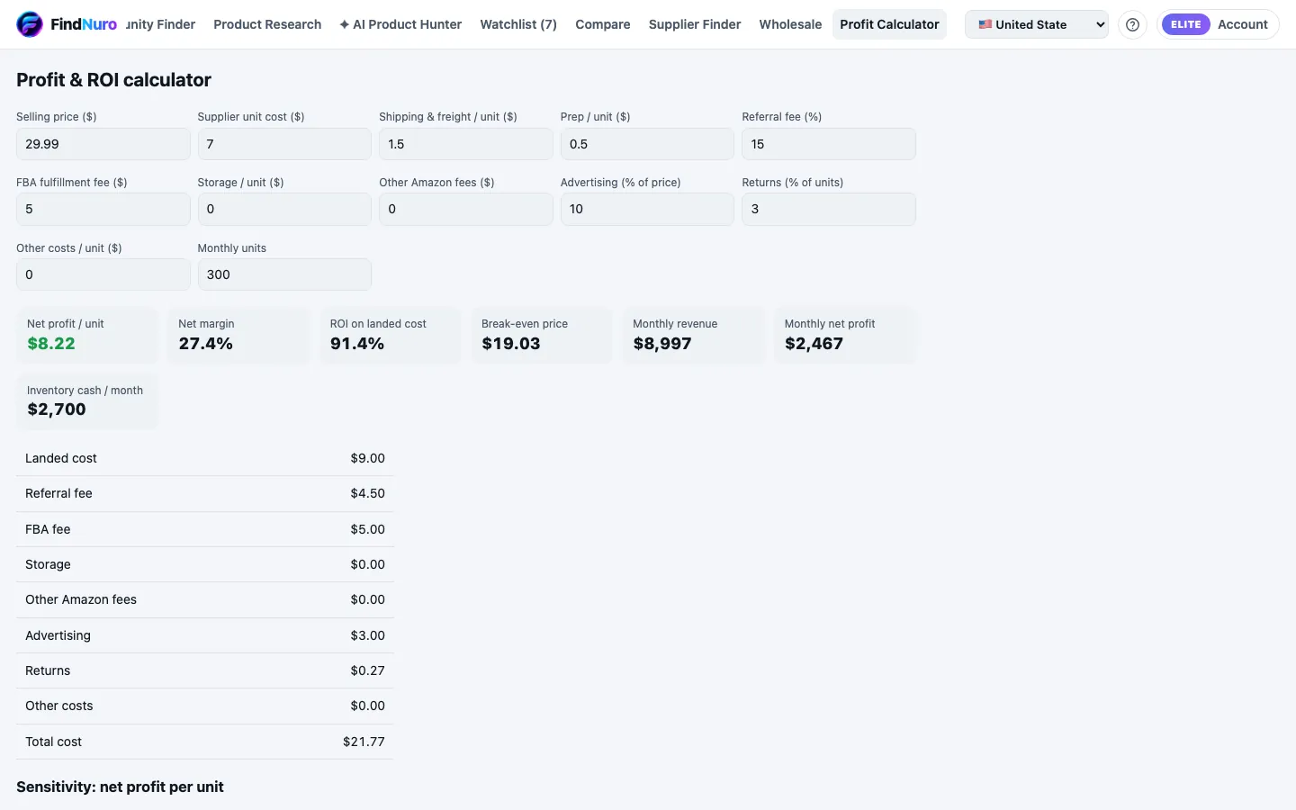Select the Profit Calculator tab

[x=889, y=24]
